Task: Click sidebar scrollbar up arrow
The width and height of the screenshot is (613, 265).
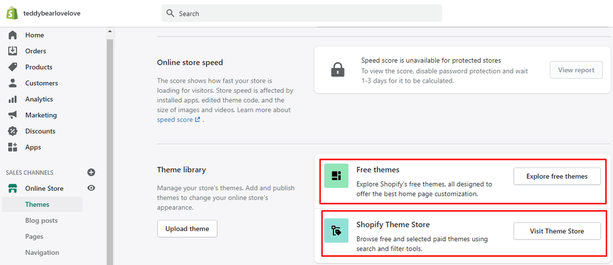Action: [x=110, y=31]
